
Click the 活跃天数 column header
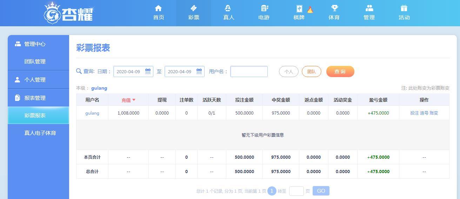[x=212, y=100]
